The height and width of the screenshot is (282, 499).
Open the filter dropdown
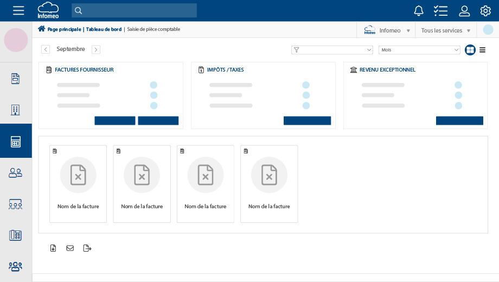coord(332,50)
